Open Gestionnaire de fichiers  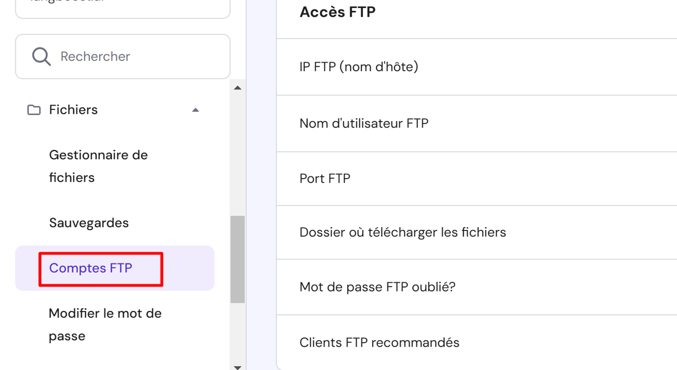click(x=98, y=166)
